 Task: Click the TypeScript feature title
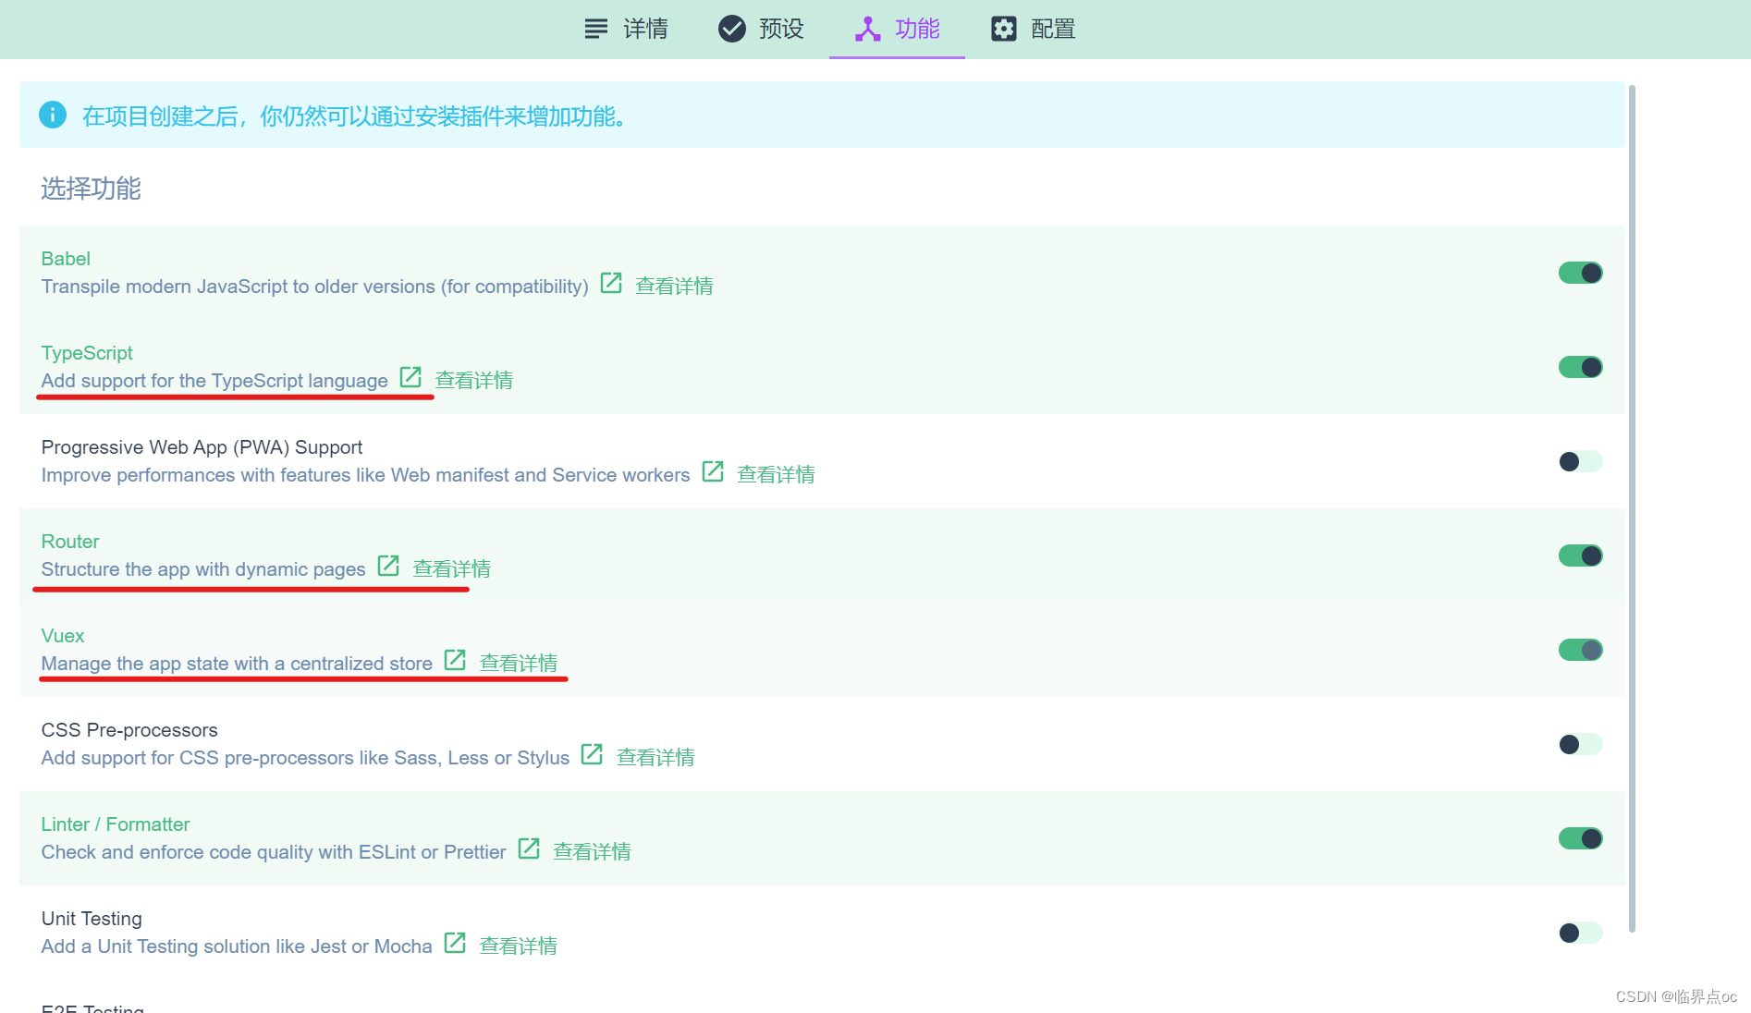tap(87, 353)
